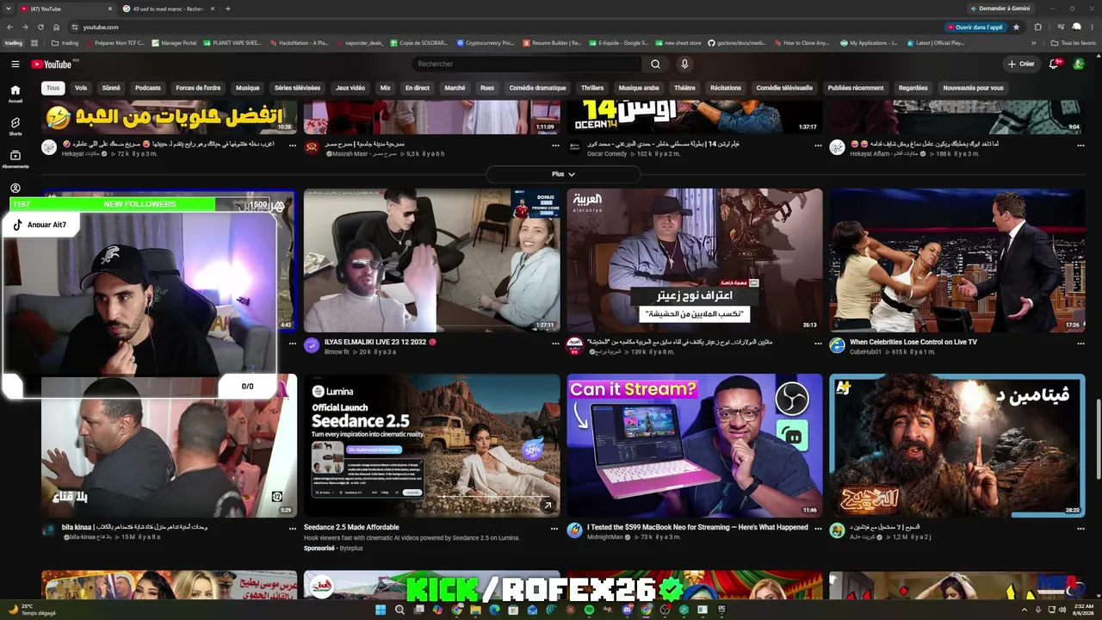Open Spotify from the taskbar

coord(589,610)
